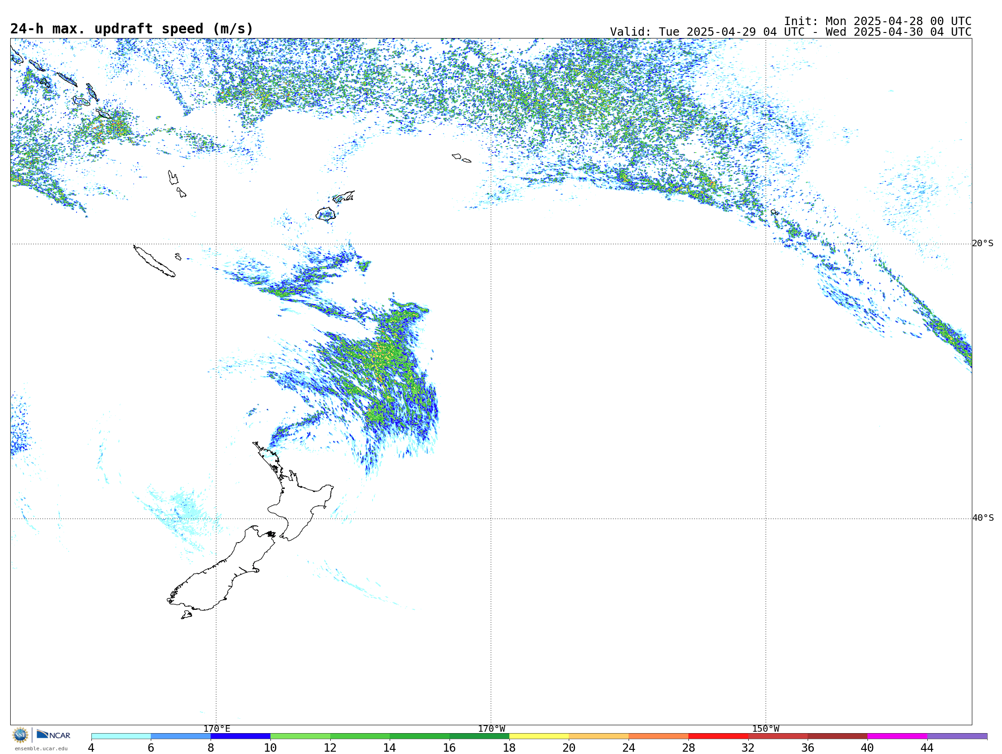Image resolution: width=1002 pixels, height=754 pixels.
Task: Click the magenta 40–44 colorbar swatch
Action: [x=897, y=736]
